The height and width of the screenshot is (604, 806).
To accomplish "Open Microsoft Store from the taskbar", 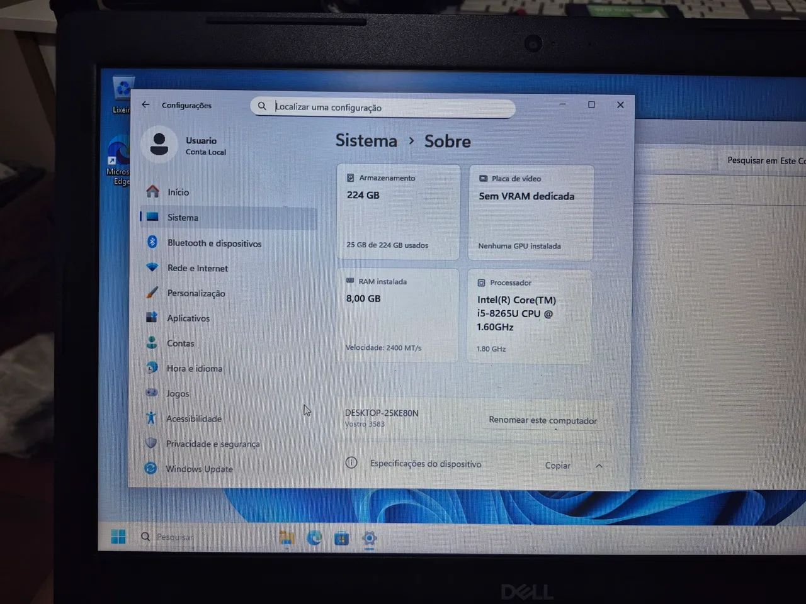I will (x=342, y=539).
